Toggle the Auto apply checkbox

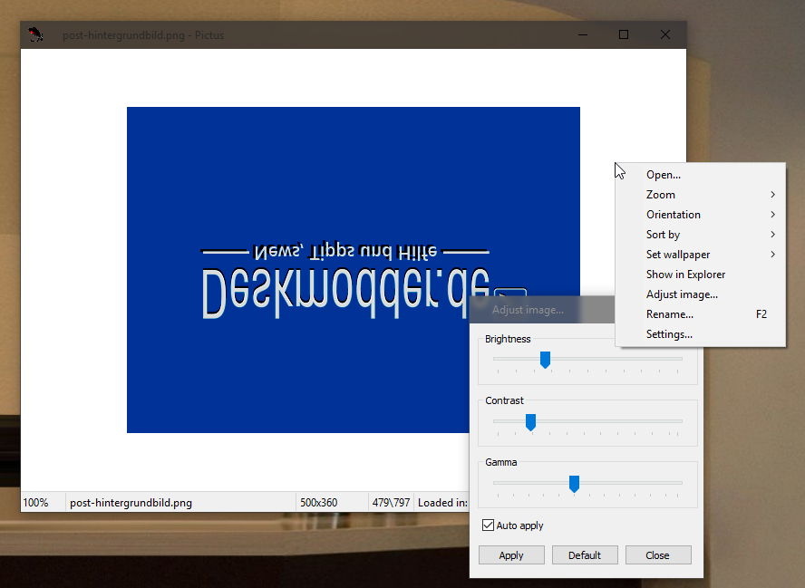(489, 525)
